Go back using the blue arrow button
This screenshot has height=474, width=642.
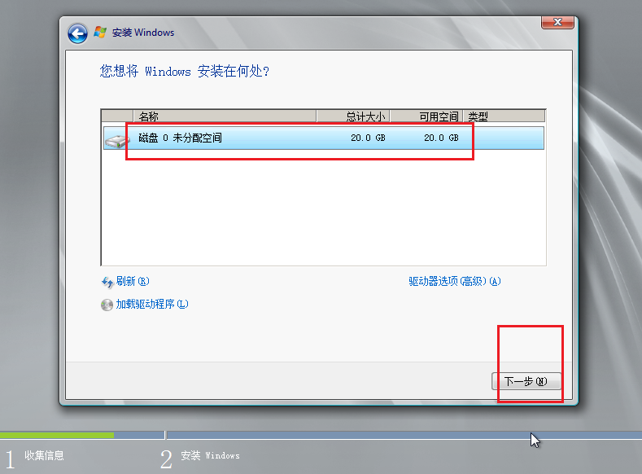[x=77, y=33]
